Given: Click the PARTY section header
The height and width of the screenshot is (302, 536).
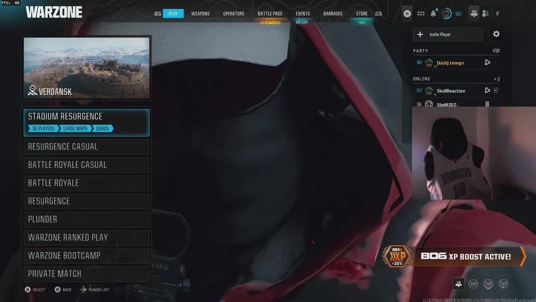Looking at the screenshot, I should [421, 51].
